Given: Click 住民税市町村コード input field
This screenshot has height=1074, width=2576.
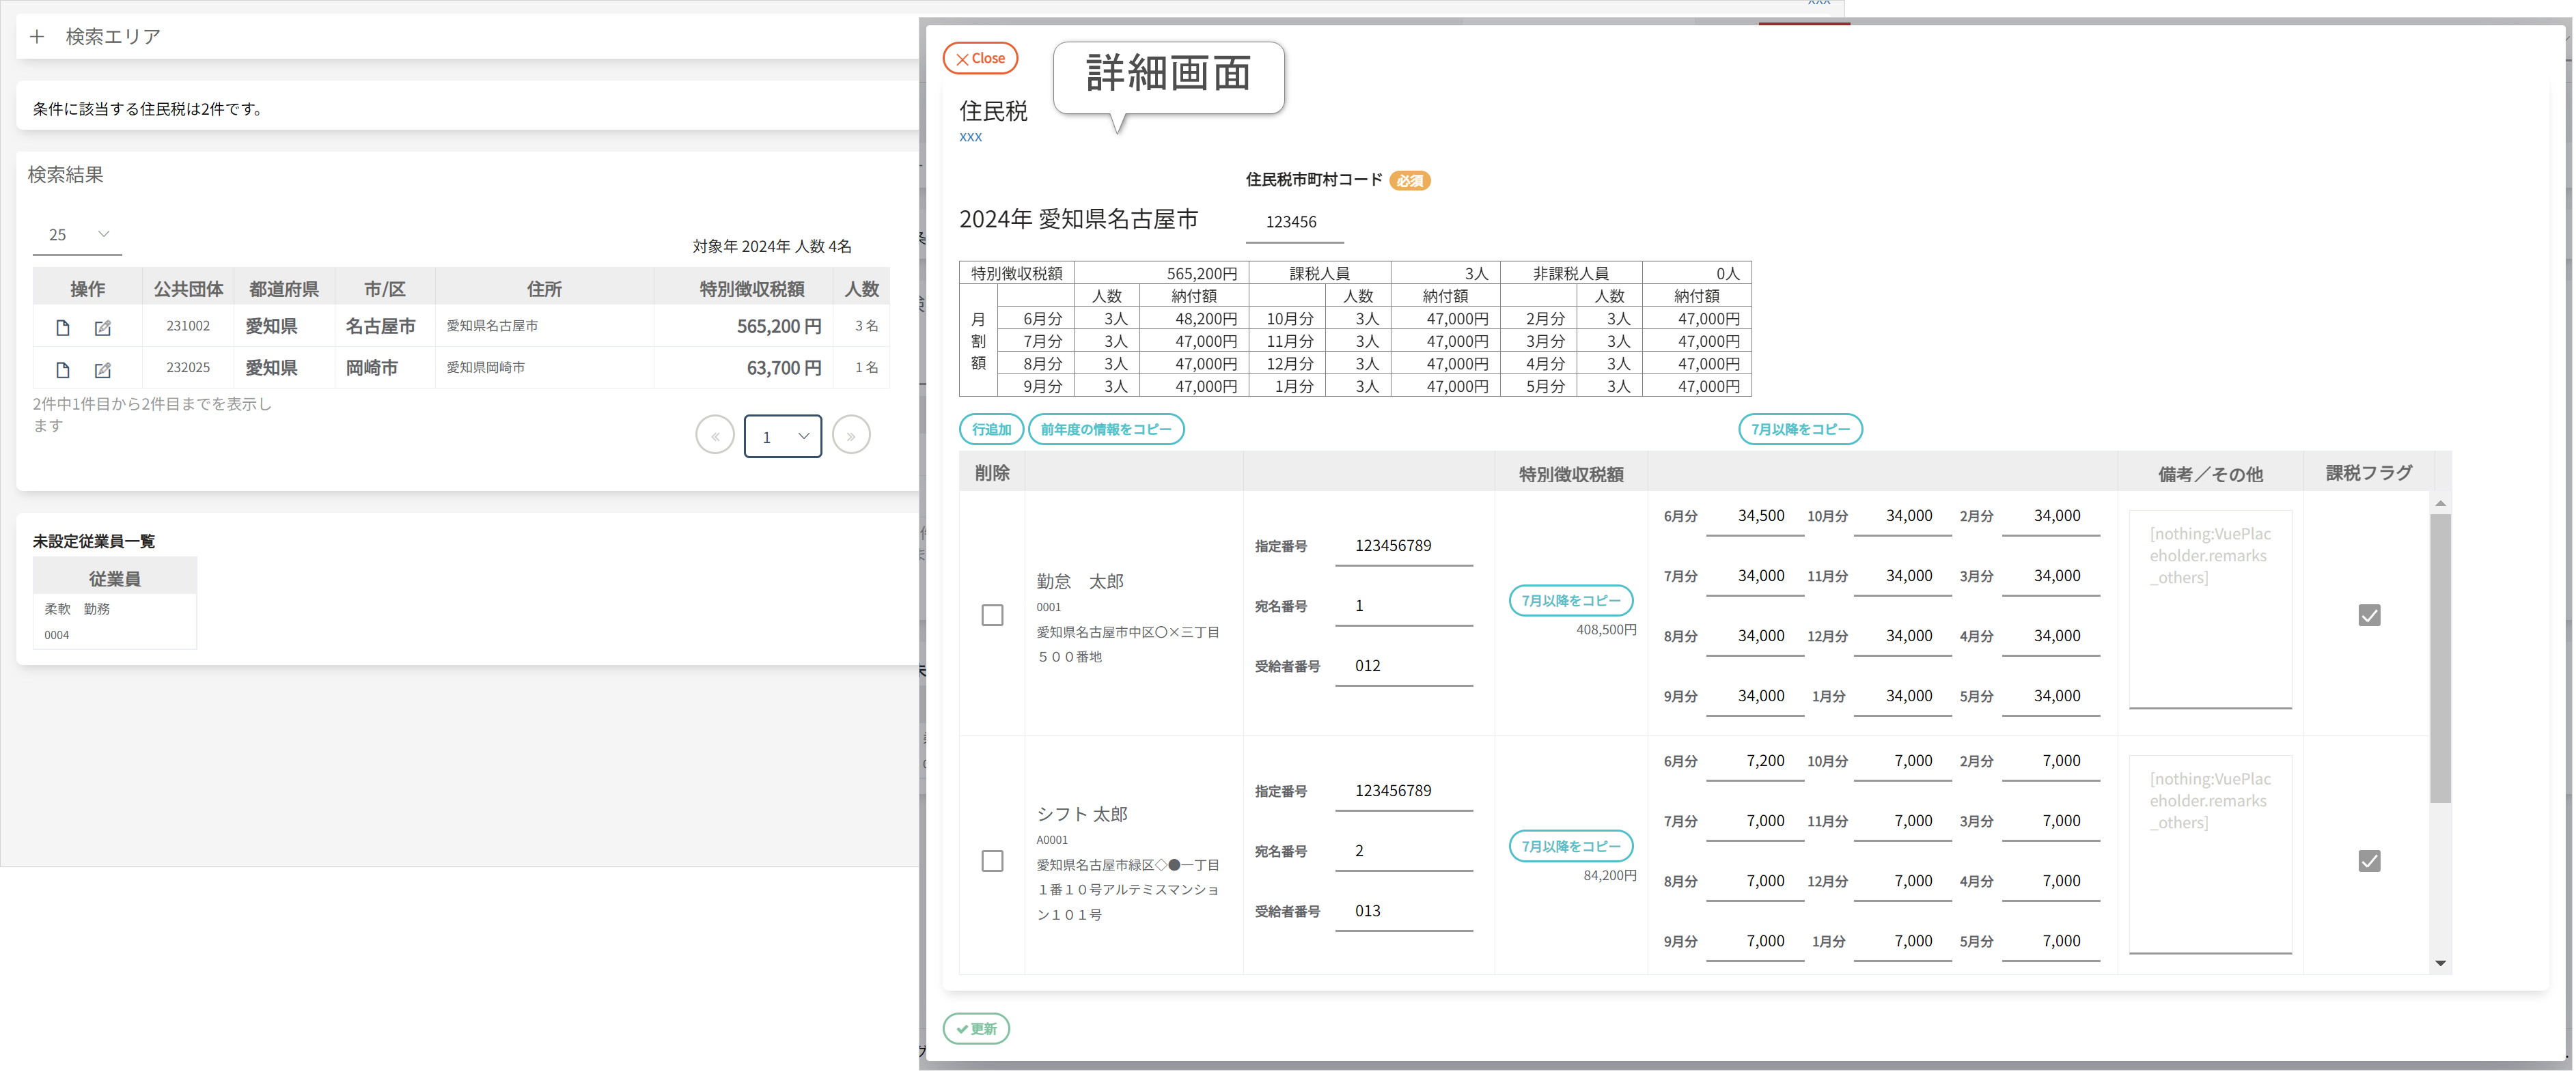Looking at the screenshot, I should point(1294,222).
